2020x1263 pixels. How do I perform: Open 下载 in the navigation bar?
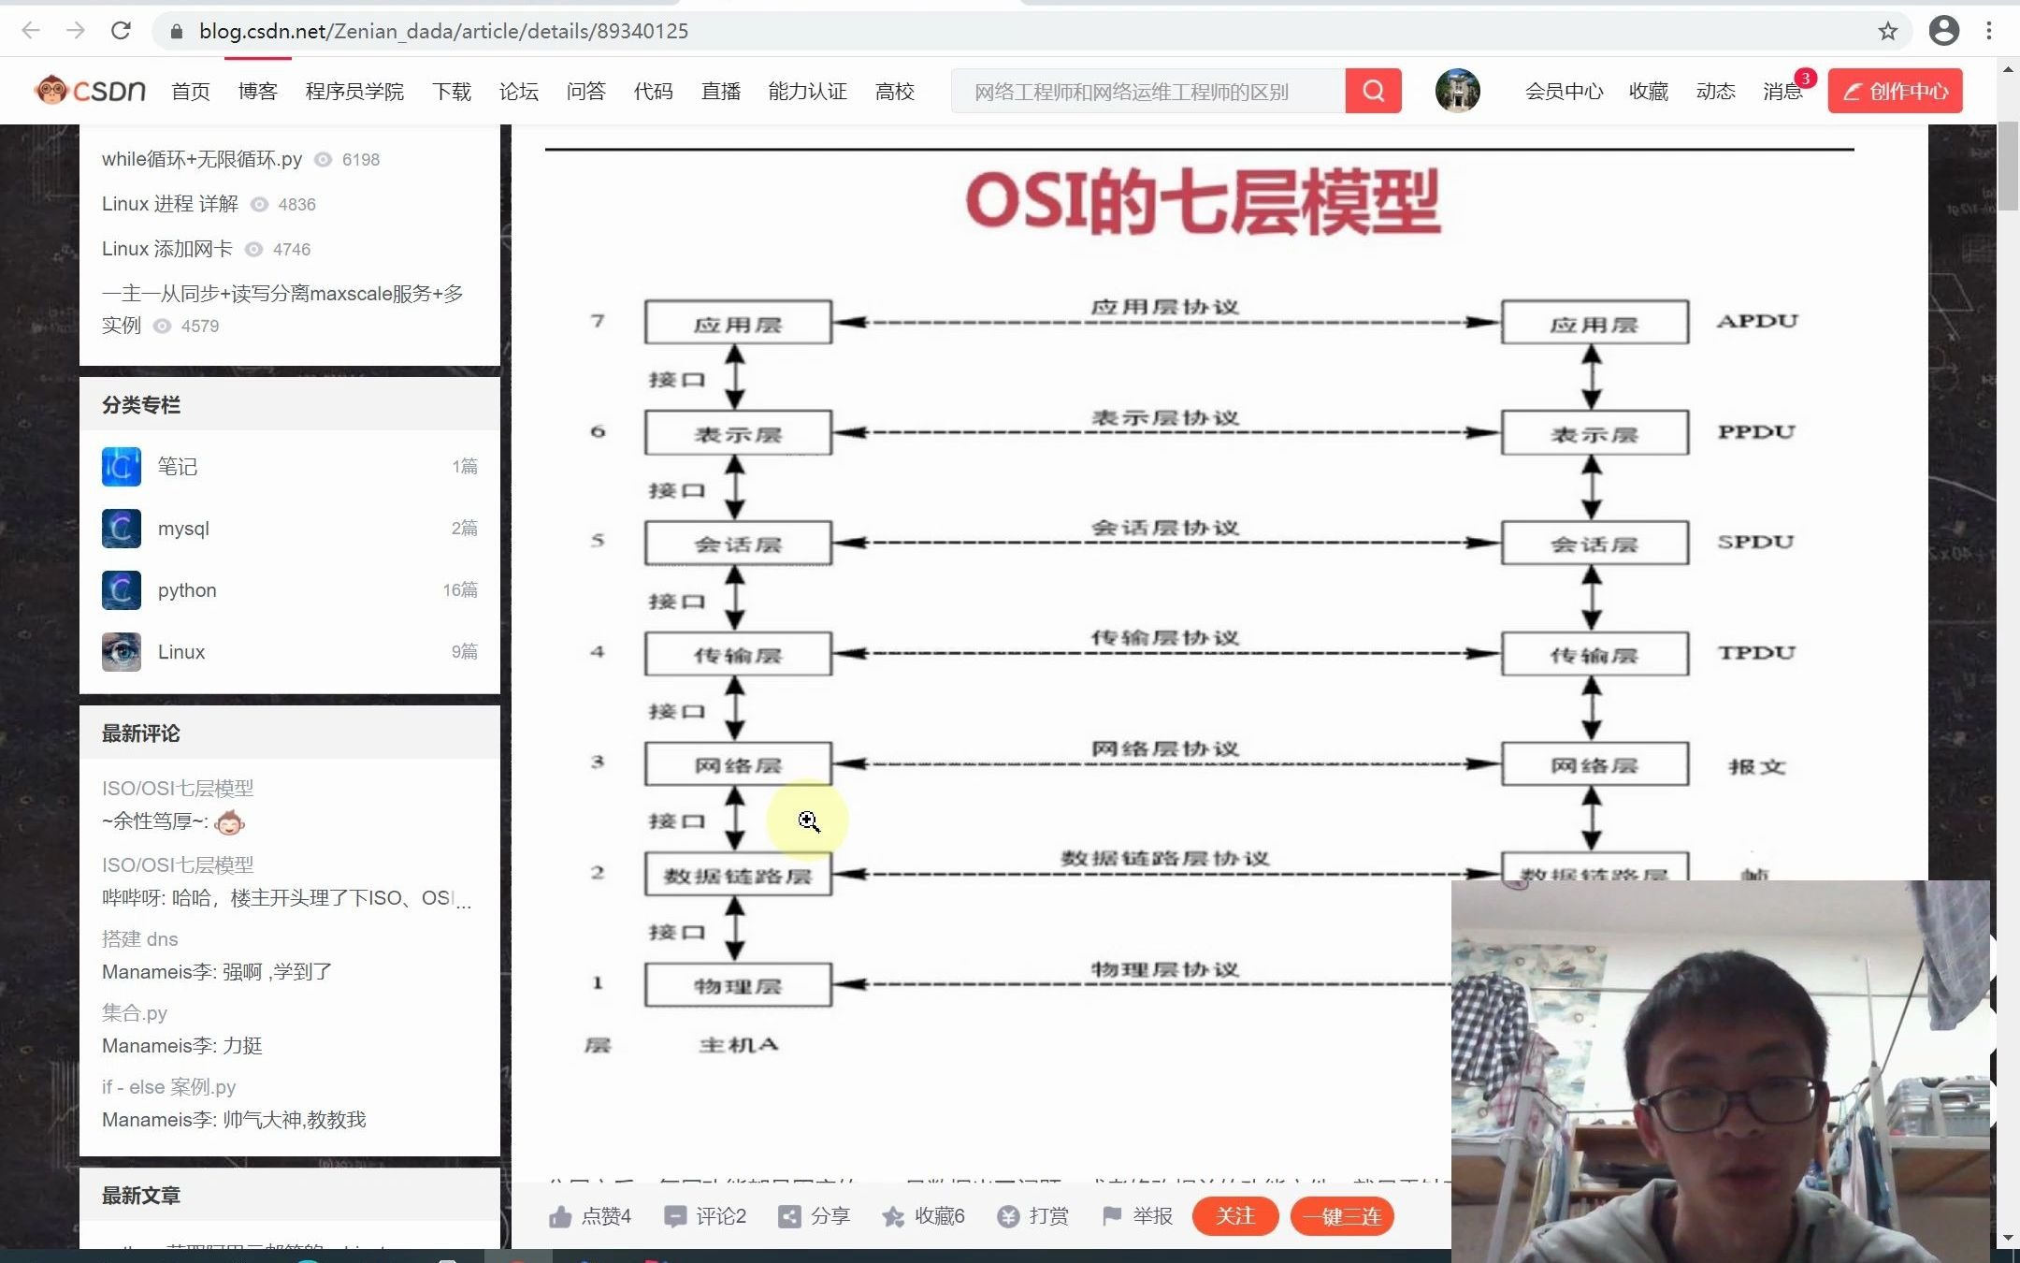coord(452,91)
